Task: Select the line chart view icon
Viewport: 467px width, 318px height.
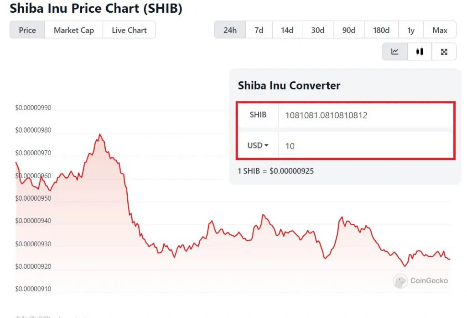Action: tap(395, 52)
